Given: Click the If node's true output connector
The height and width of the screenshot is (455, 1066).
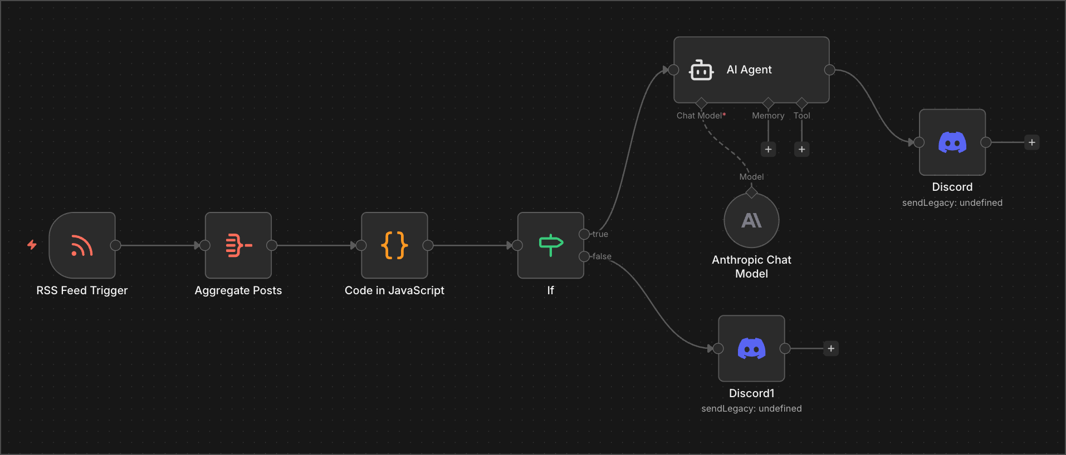Looking at the screenshot, I should pos(584,234).
